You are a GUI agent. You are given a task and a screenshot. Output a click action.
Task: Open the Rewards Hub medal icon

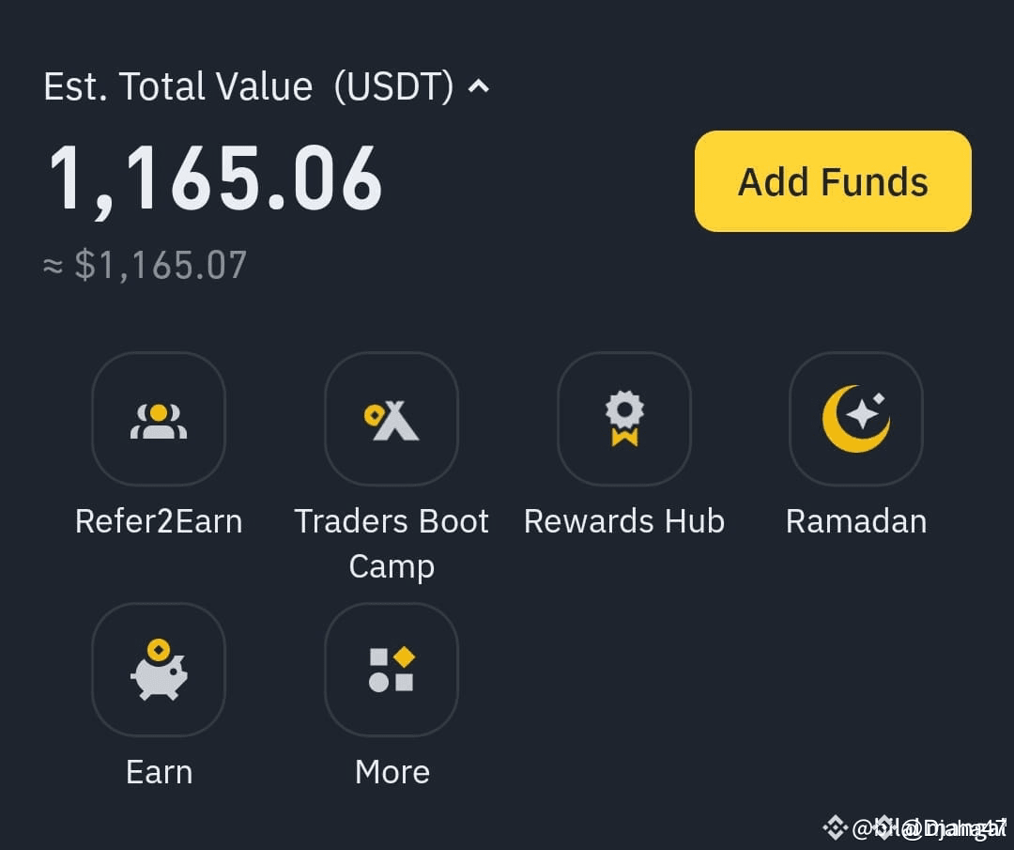(x=624, y=419)
